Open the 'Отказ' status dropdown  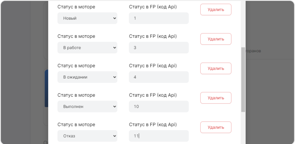(x=87, y=136)
